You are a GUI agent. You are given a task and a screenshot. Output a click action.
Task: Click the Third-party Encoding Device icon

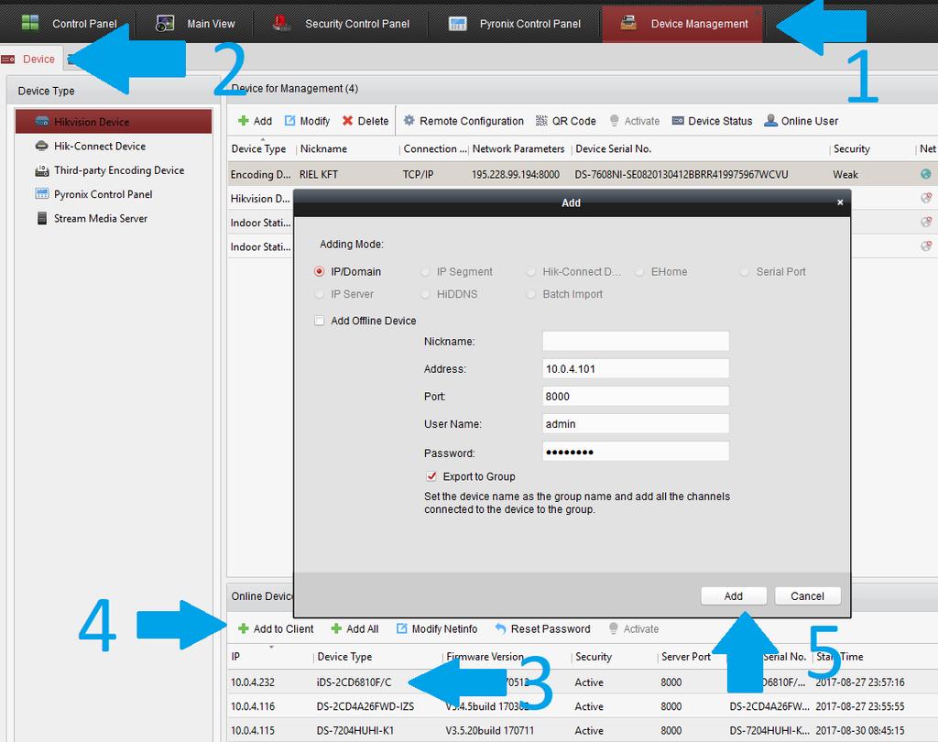42,170
